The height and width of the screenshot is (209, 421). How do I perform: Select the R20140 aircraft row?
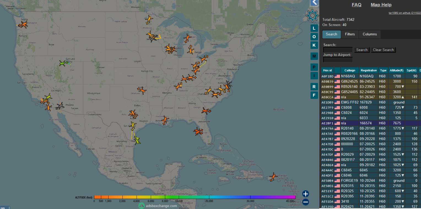(371, 128)
